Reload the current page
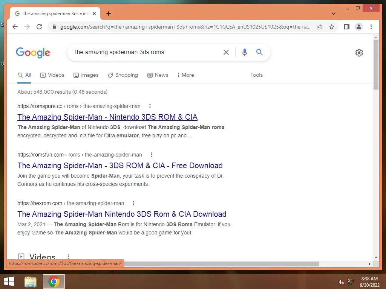This screenshot has width=386, height=289. click(39, 27)
